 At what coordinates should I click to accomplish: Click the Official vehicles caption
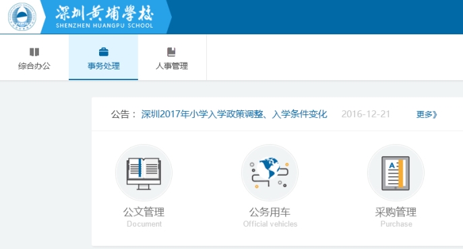270,224
